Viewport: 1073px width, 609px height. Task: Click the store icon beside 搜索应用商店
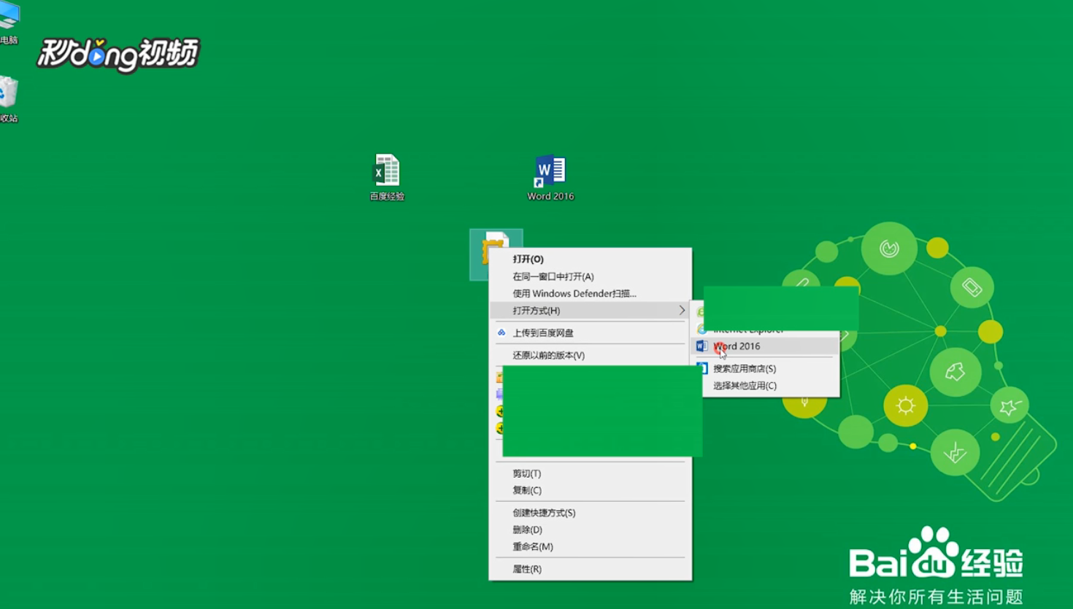702,368
